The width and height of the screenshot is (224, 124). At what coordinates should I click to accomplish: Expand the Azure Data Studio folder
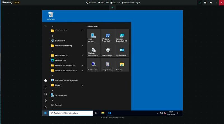pos(67,31)
